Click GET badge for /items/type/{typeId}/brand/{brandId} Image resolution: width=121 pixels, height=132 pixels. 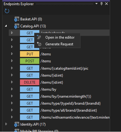pyautogui.click(x=30, y=103)
